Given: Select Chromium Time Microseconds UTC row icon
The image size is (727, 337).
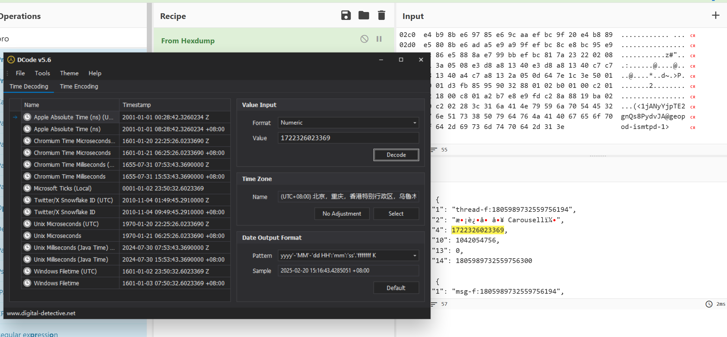Looking at the screenshot, I should click(x=28, y=141).
